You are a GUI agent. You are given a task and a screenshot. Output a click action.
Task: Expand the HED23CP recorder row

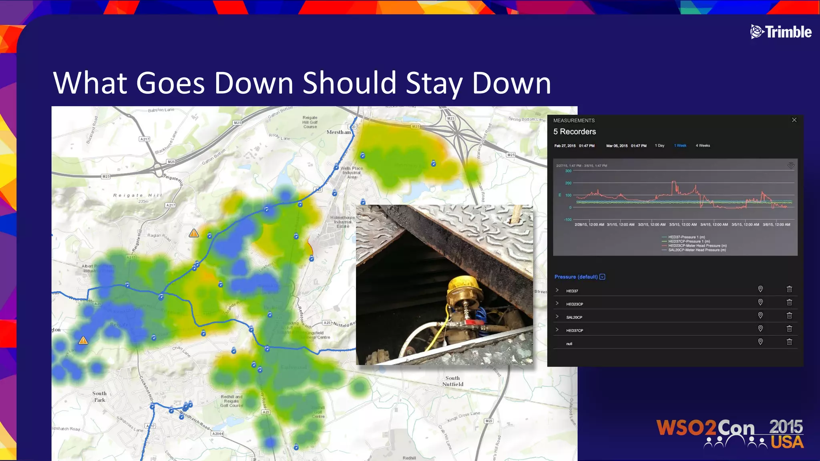(x=557, y=303)
